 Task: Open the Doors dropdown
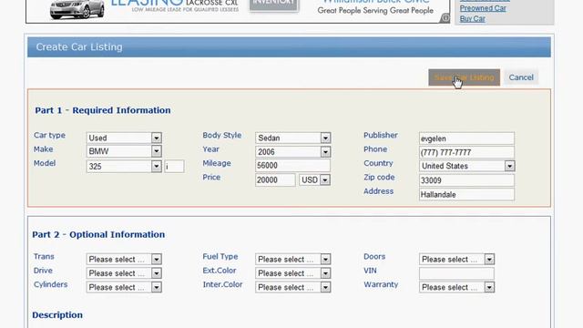456,259
